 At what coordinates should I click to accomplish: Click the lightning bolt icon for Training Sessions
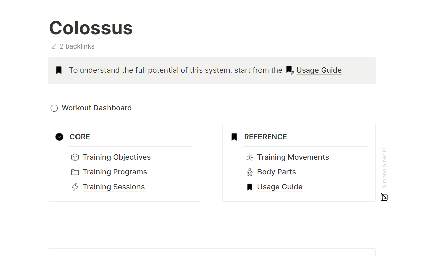(75, 187)
